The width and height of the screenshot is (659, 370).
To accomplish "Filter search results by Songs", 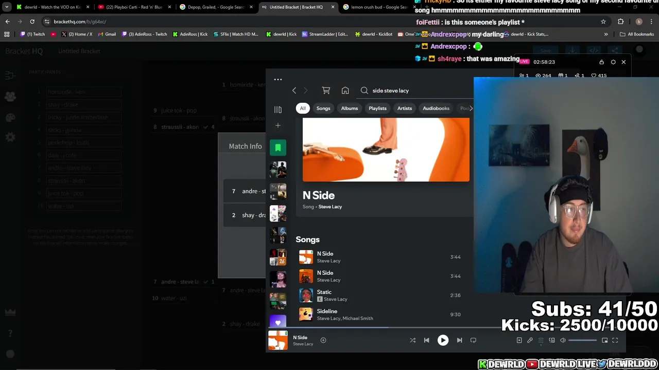I will point(323,108).
